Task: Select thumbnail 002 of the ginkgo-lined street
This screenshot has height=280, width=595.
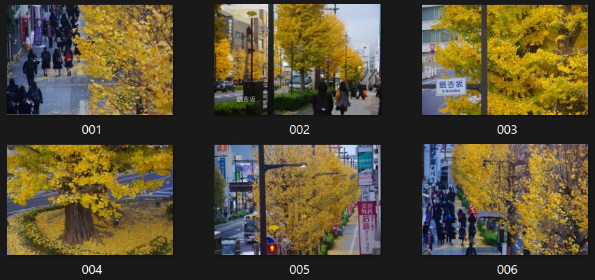Action: [297, 60]
